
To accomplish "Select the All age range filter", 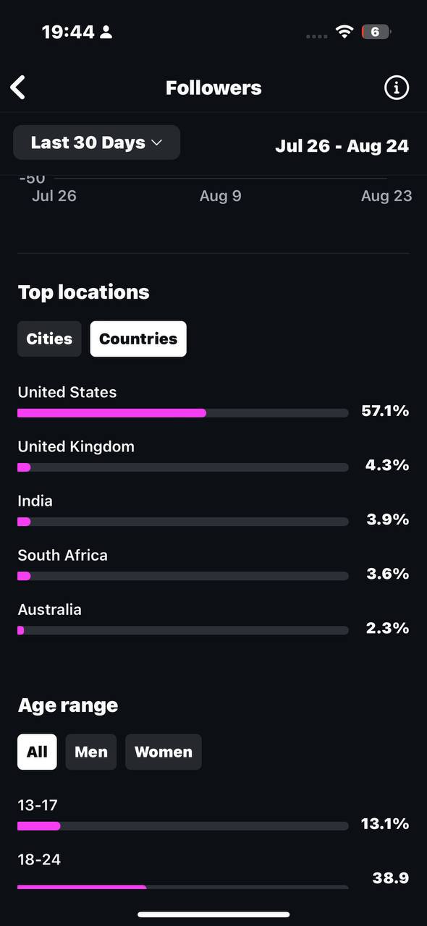I will pos(37,752).
